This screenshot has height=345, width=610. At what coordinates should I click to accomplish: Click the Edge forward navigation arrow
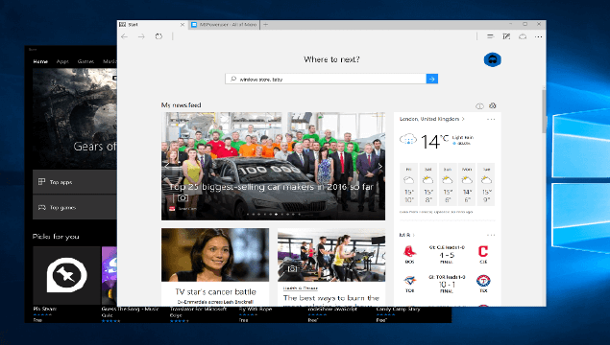pos(141,36)
